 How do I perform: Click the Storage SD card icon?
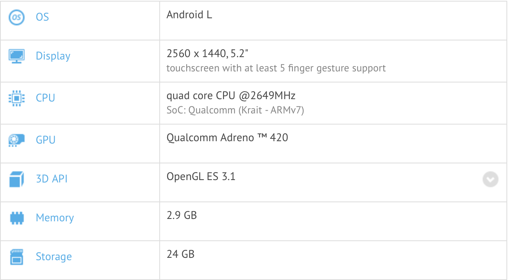[17, 257]
